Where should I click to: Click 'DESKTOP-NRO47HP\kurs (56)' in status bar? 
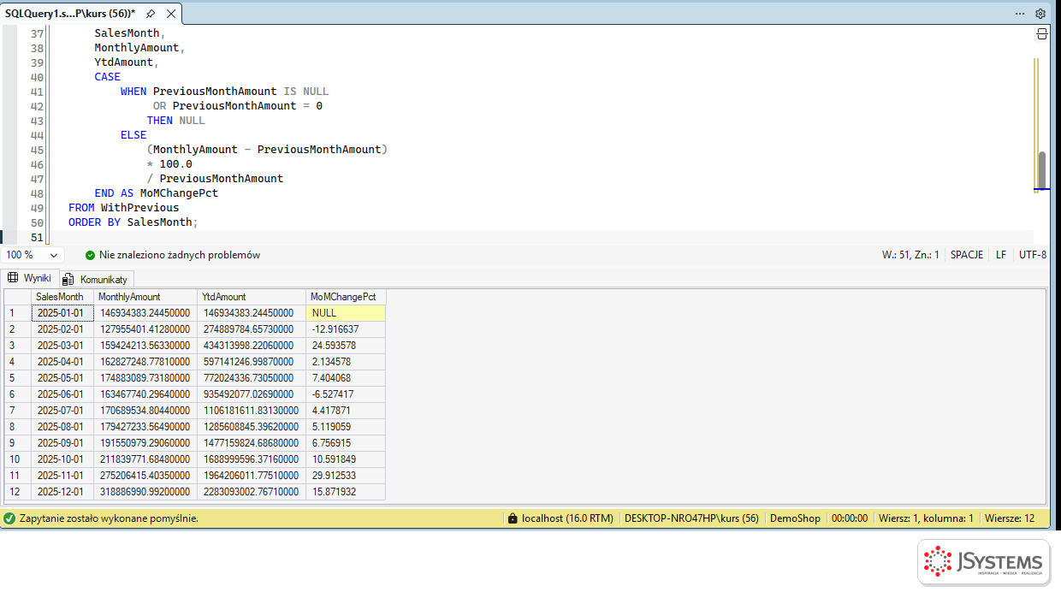click(x=691, y=518)
